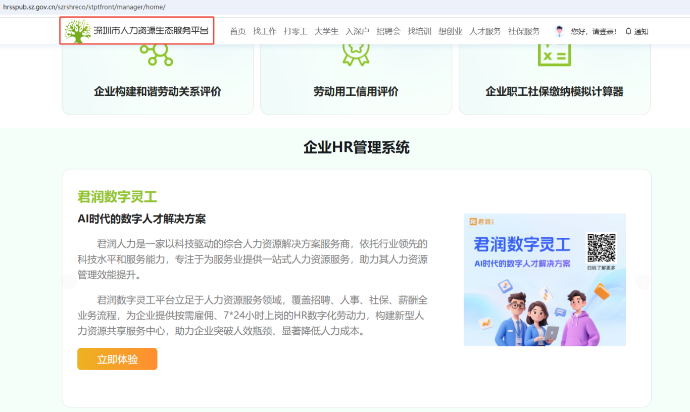Open the 首页 navigation menu item
Image resolution: width=690 pixels, height=412 pixels.
237,31
